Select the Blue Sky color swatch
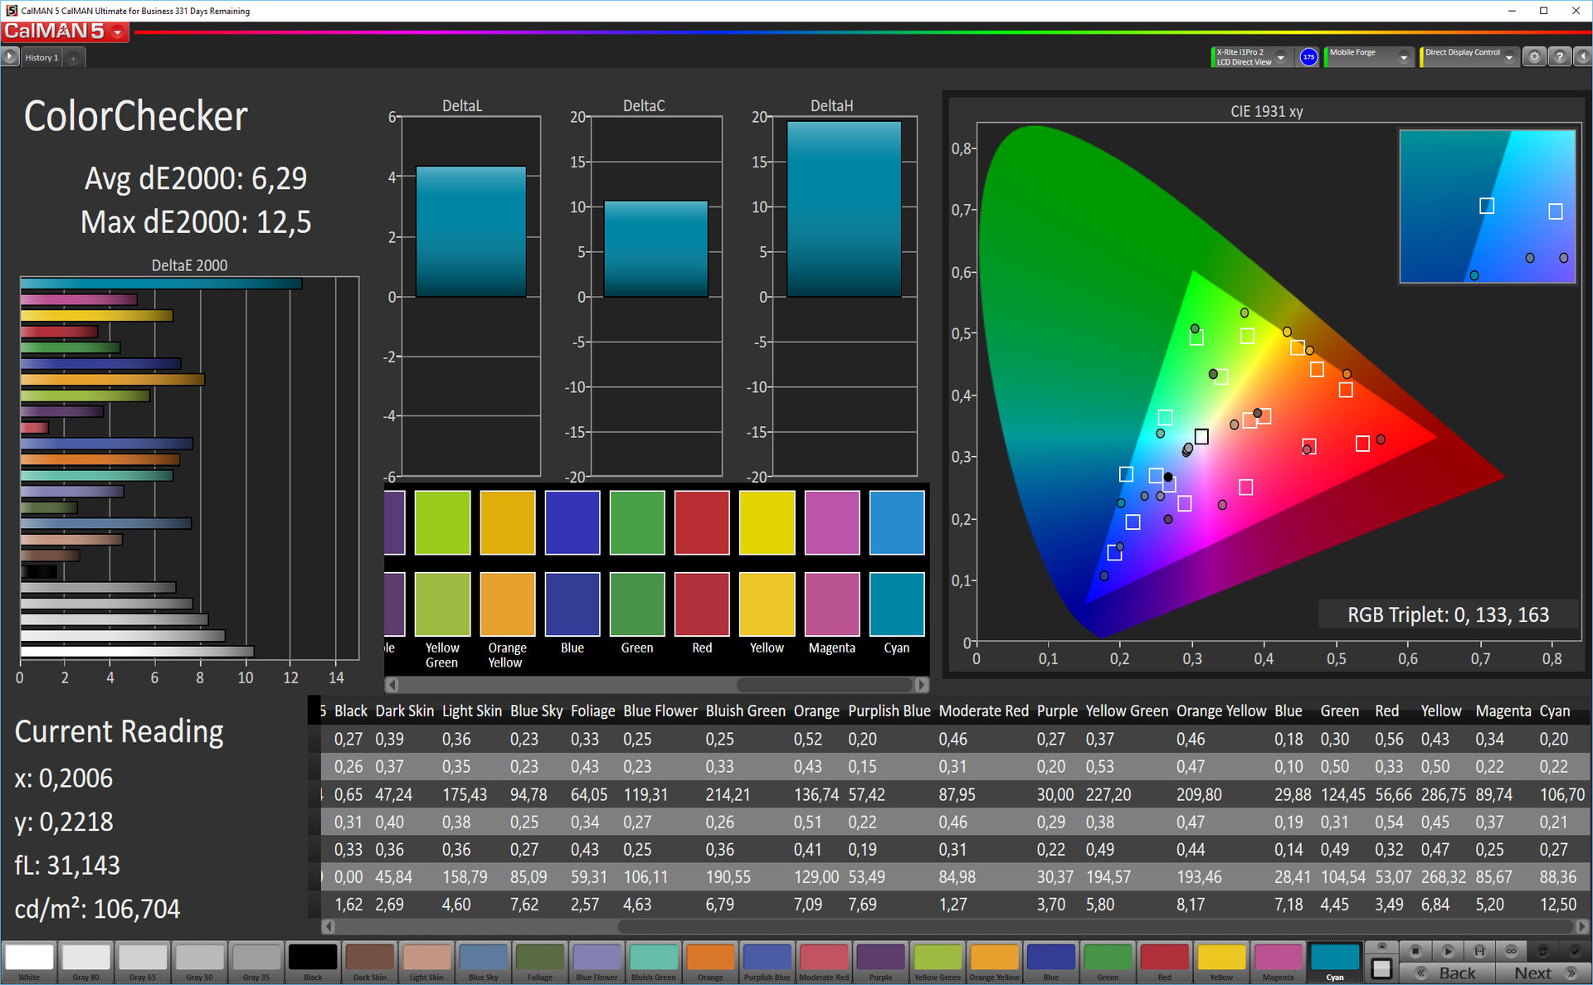The height and width of the screenshot is (985, 1593). 483,960
